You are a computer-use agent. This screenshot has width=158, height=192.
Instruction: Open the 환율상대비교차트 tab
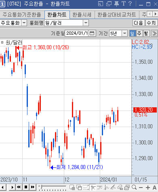[x=117, y=15]
